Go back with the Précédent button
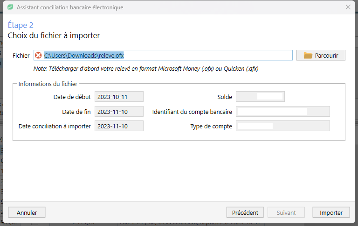358x226 pixels. 245,213
